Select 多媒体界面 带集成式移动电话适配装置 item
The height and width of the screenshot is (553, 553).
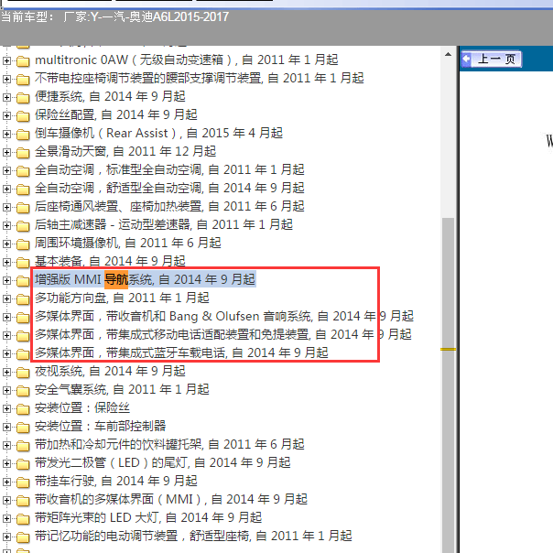(222, 335)
